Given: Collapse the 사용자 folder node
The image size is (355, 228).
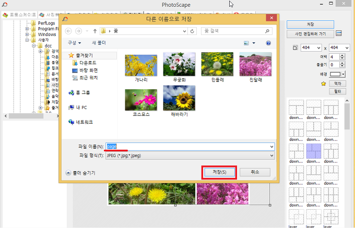Looking at the screenshot, I should click(27, 40).
